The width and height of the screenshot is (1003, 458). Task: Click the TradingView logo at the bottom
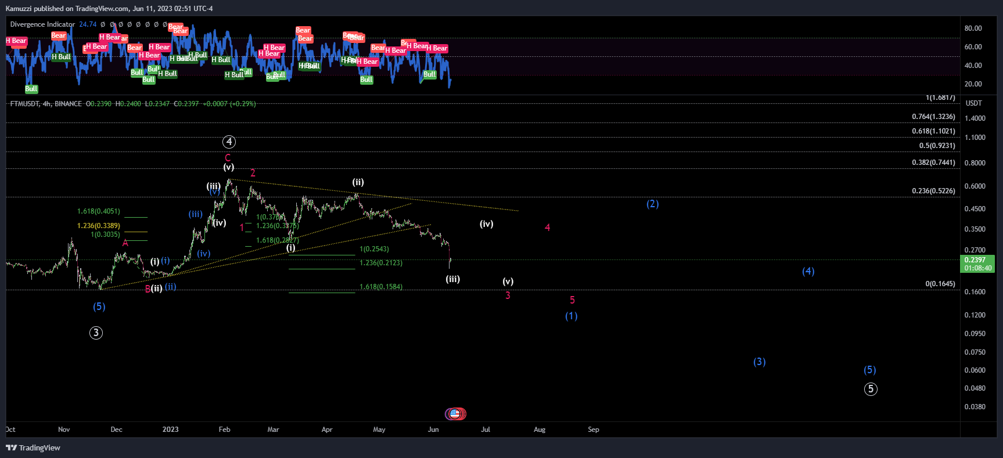pyautogui.click(x=33, y=448)
